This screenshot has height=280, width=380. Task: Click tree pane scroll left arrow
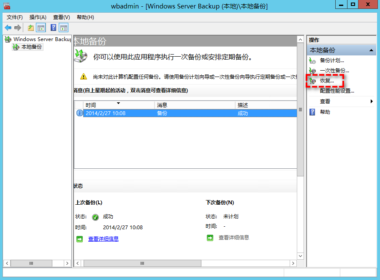(7, 263)
